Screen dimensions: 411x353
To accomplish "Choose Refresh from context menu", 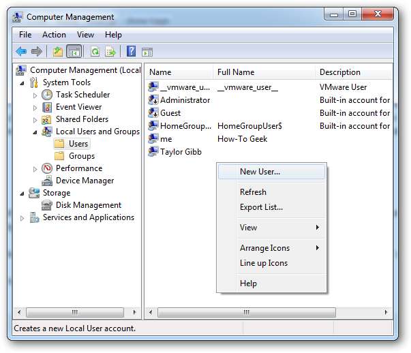I will (x=271, y=192).
